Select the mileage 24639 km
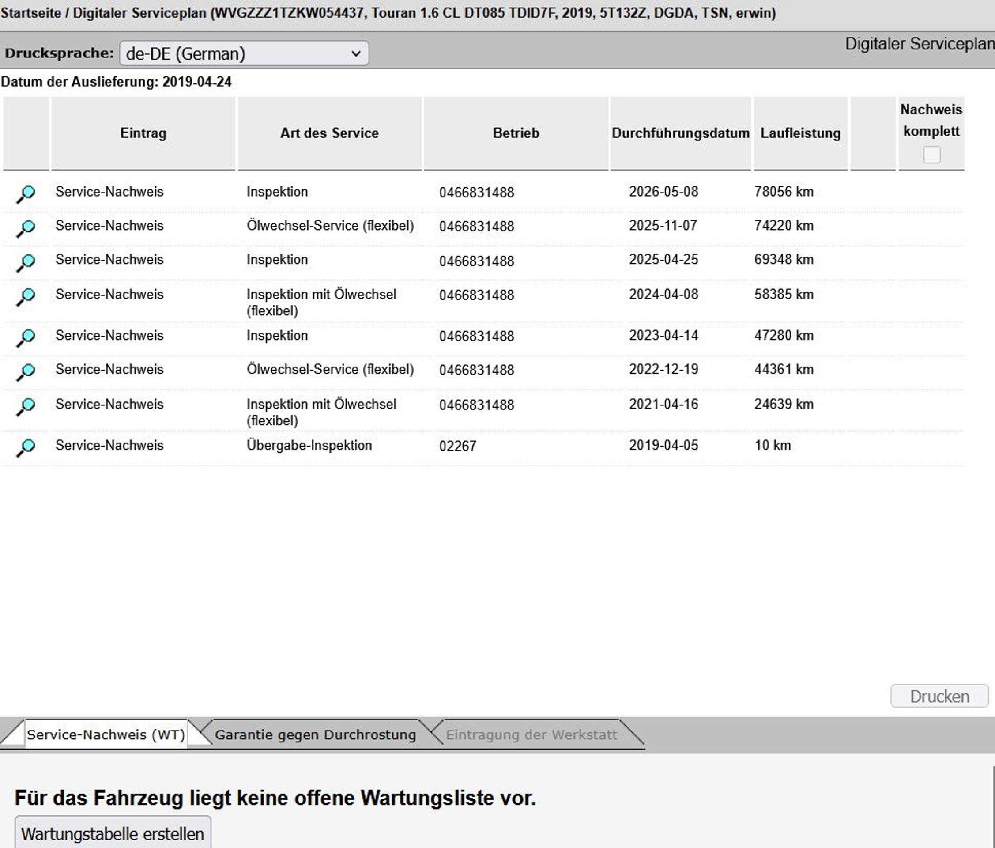995x848 pixels. 784,404
